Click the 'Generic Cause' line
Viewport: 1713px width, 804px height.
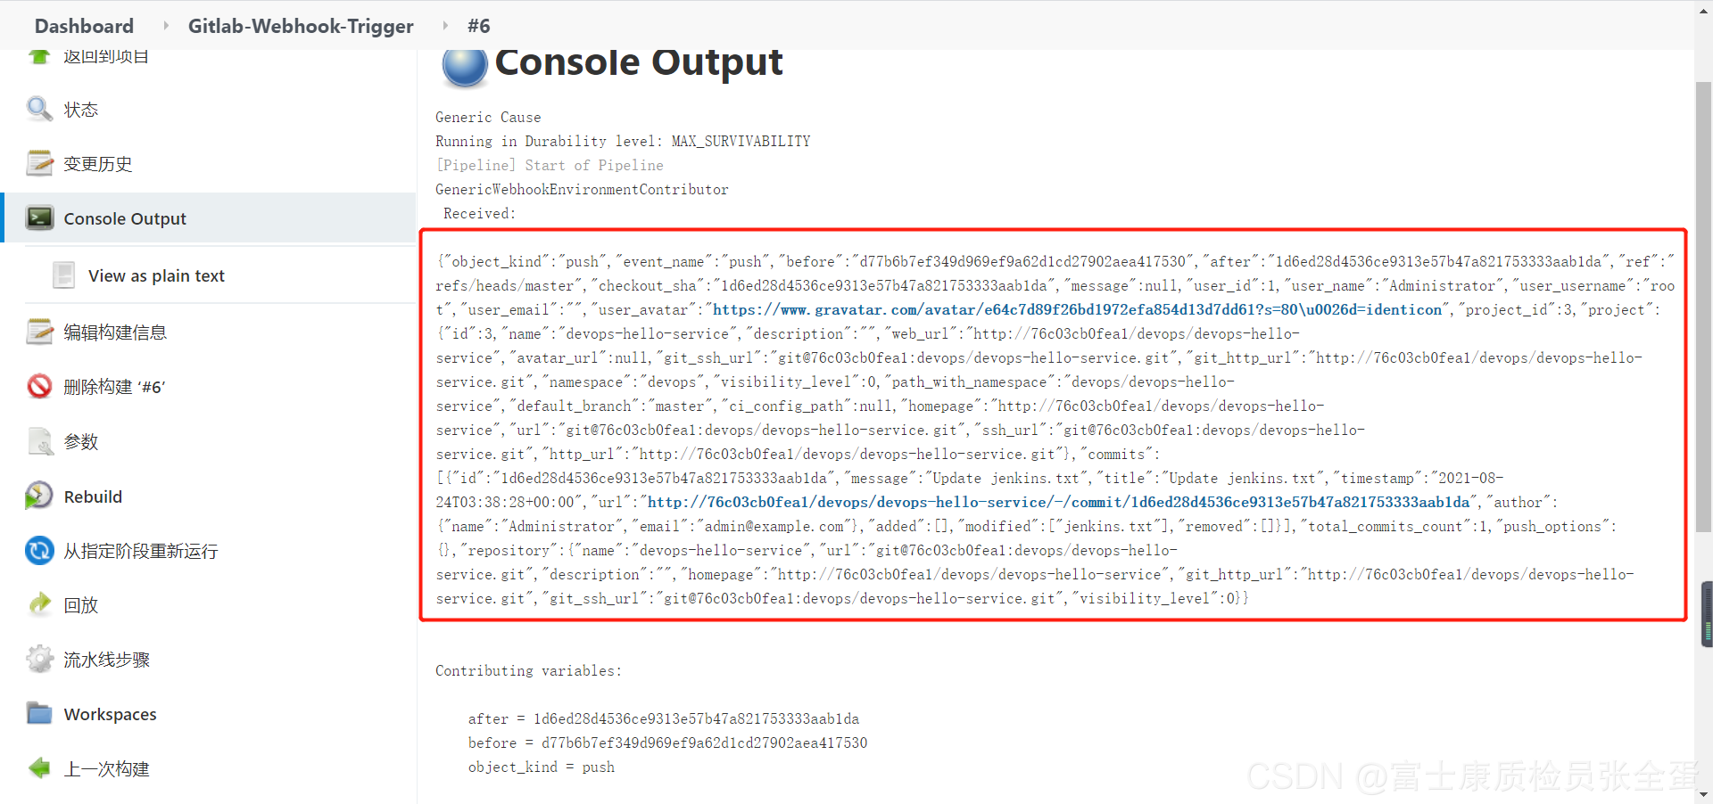488,117
